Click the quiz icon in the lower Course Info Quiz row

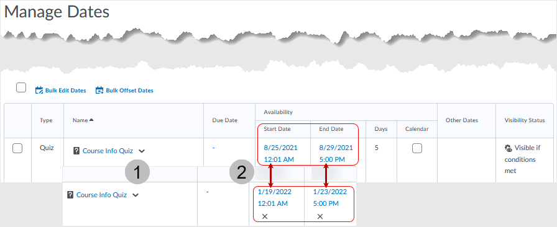tap(70, 195)
